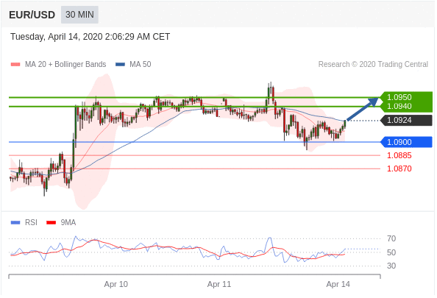Click the 1.0950 green resistance tag
Screen dimensions: 437x298
click(x=406, y=97)
